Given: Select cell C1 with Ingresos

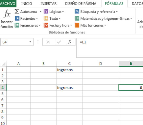Looking at the screenshot, I should [69, 70].
